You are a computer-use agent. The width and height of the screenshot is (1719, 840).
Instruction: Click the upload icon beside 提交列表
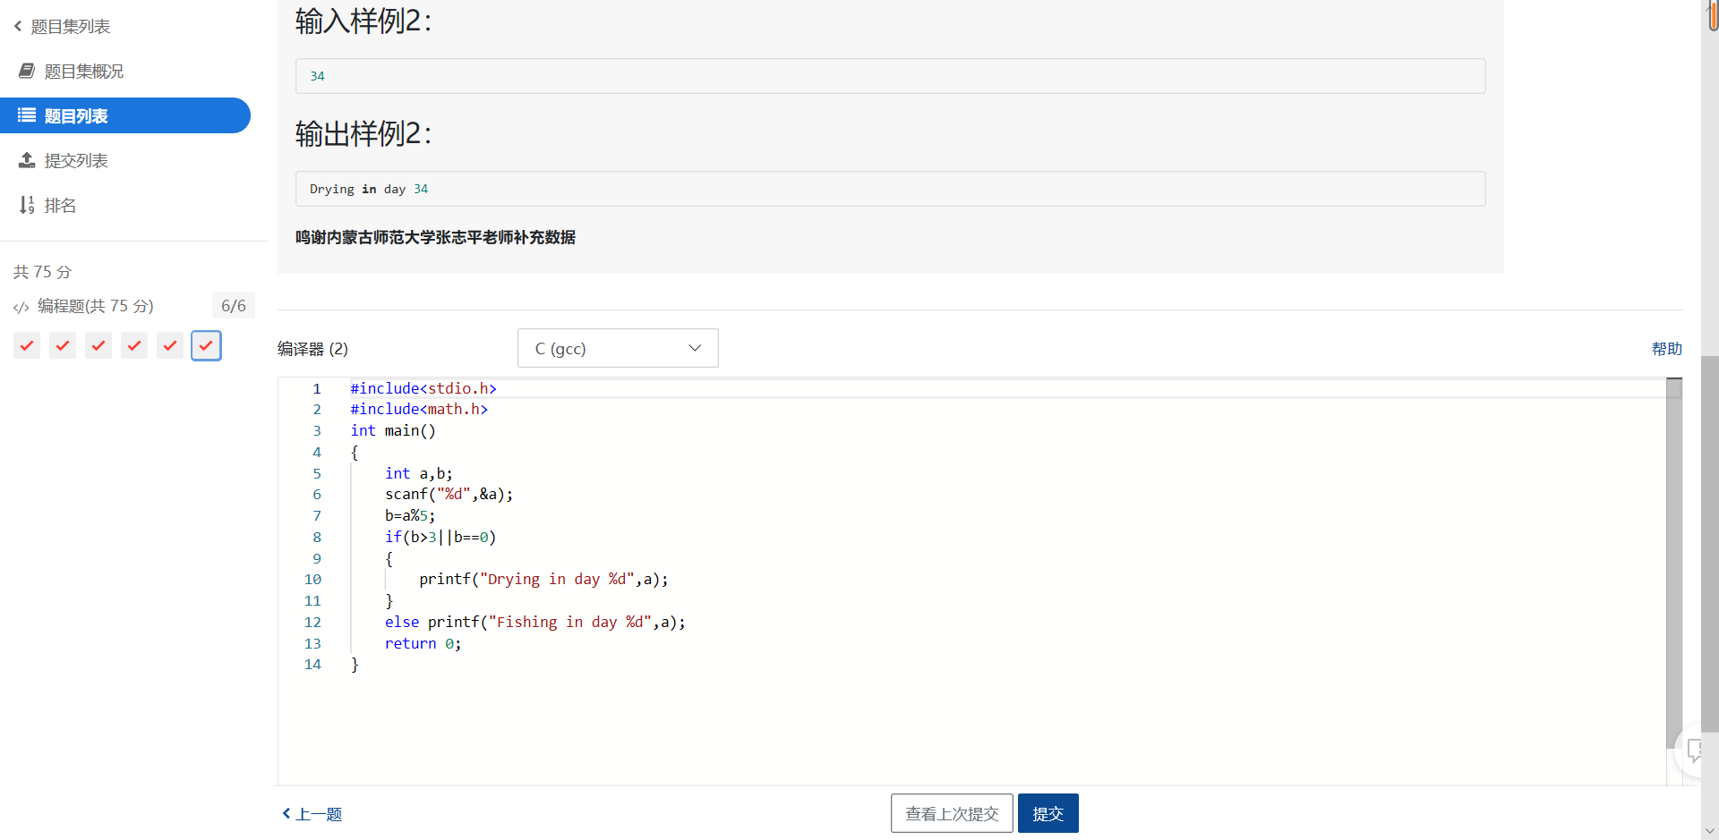coord(27,160)
